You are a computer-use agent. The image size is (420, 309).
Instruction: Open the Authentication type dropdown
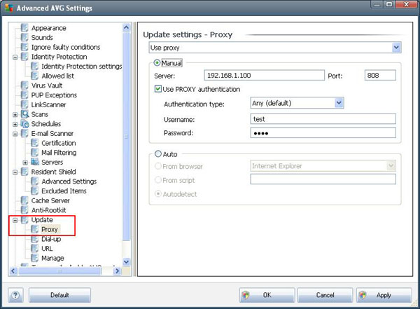(339, 103)
